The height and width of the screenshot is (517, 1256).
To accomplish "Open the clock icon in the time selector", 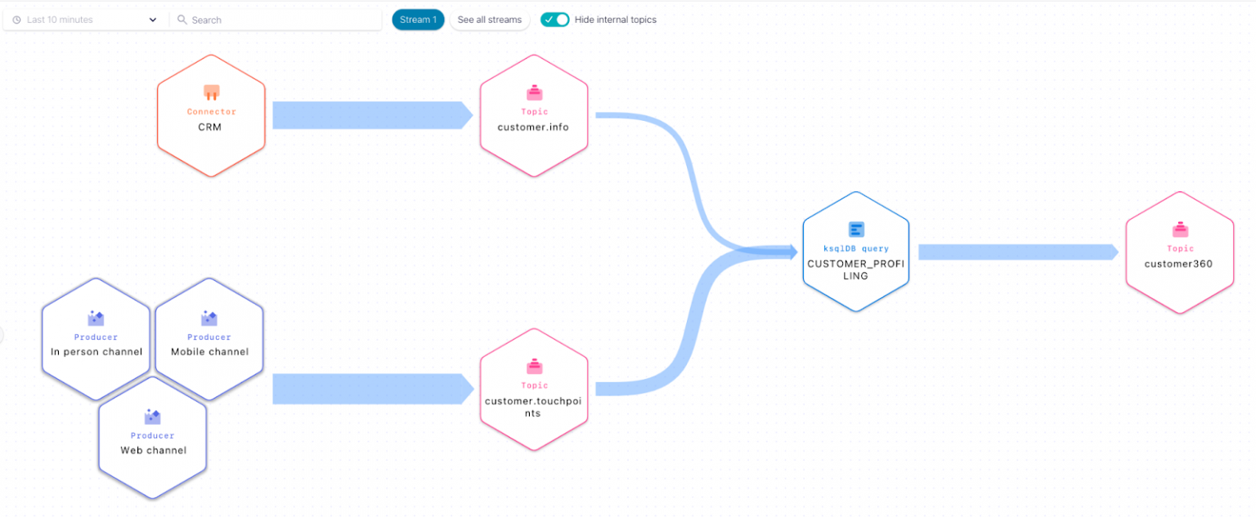I will coord(16,18).
